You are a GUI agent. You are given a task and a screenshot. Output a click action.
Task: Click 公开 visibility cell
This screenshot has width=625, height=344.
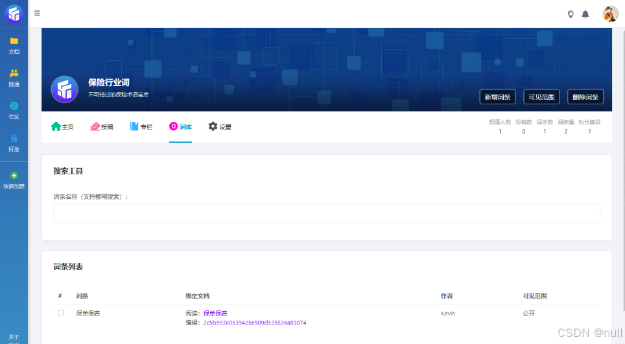coord(529,314)
